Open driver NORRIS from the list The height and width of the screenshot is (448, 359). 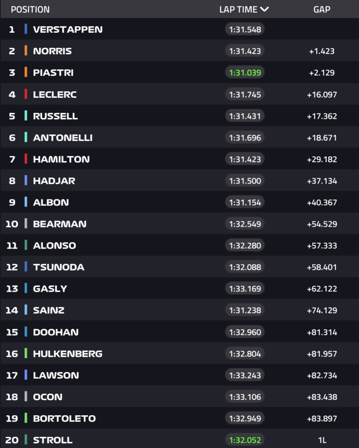52,51
